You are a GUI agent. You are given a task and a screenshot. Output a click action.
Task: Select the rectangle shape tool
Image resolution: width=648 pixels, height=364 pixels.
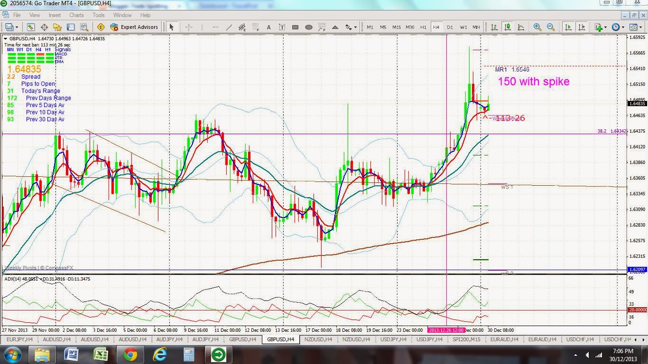(x=295, y=27)
